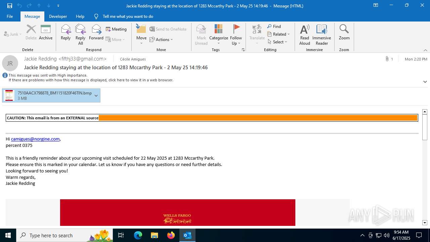Go to next item with down arrow
The width and height of the screenshot is (430, 242).
(x=49, y=6)
